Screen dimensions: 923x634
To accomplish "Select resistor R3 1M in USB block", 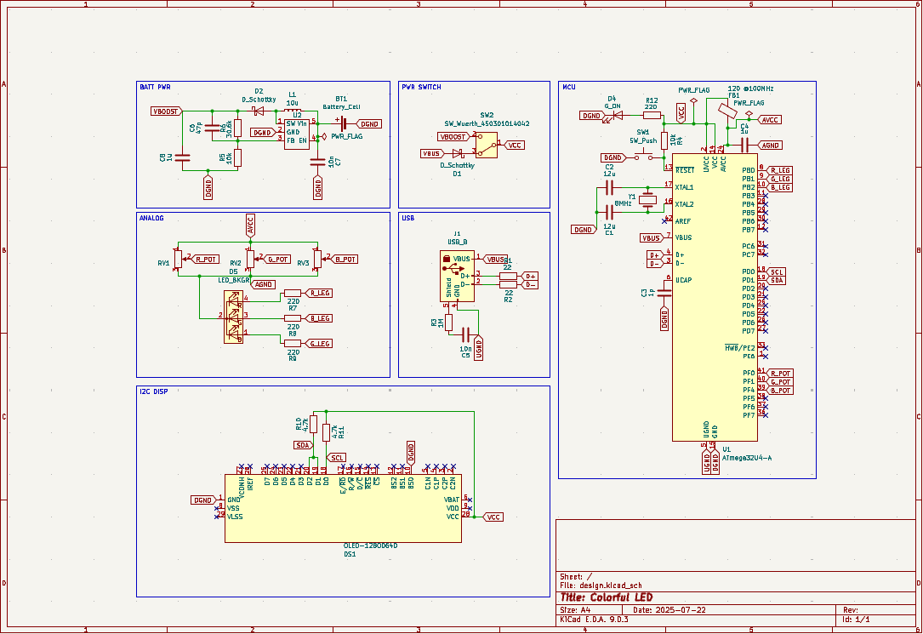I will click(x=448, y=323).
